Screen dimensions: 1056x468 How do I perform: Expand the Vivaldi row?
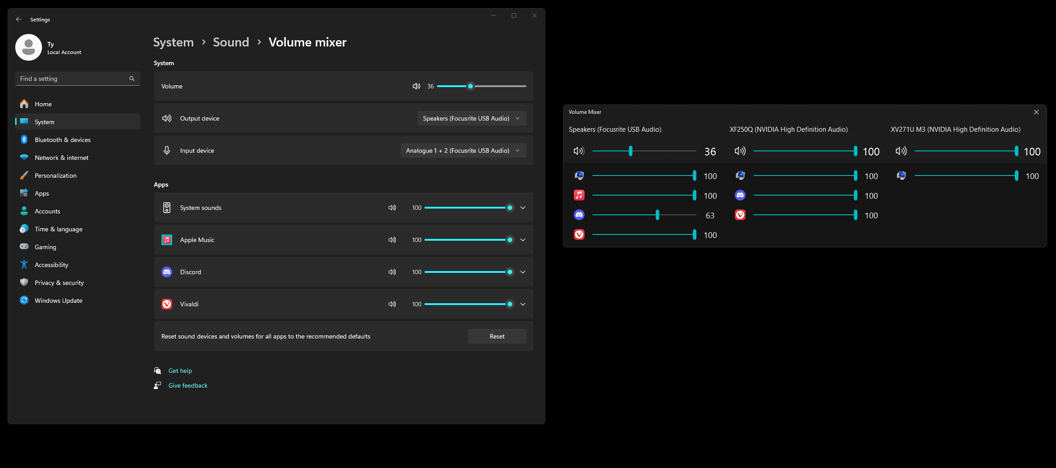[523, 304]
